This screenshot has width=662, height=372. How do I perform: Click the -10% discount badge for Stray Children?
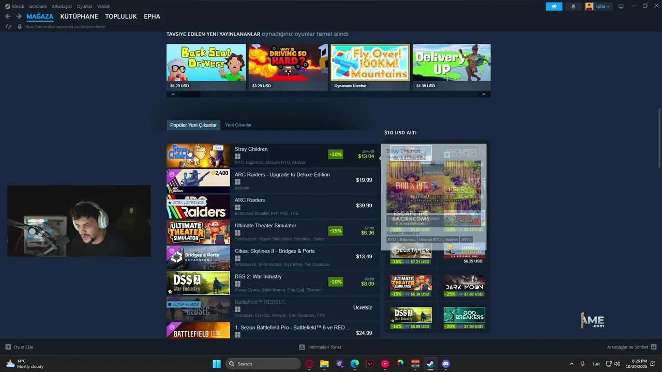click(336, 154)
